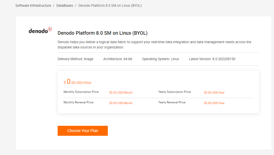
Task: Click the Yearly Renewal Price label
Action: [x=172, y=102]
